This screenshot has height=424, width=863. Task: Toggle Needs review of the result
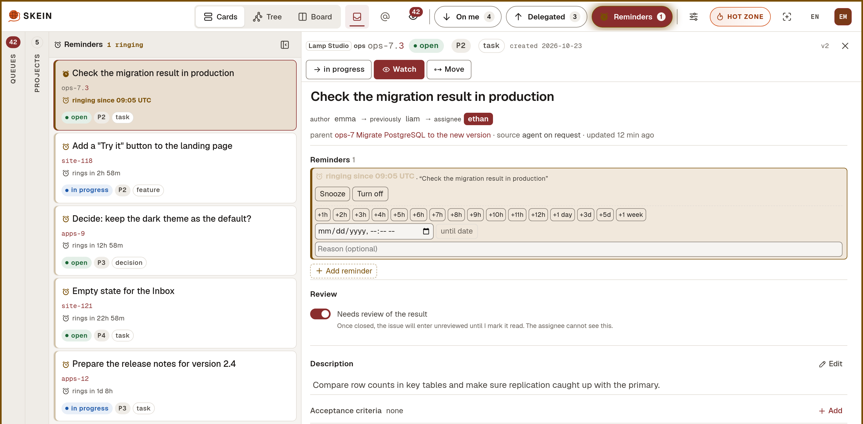click(x=320, y=314)
